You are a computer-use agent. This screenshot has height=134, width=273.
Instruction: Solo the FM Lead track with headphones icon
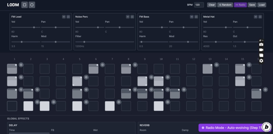click(68, 17)
